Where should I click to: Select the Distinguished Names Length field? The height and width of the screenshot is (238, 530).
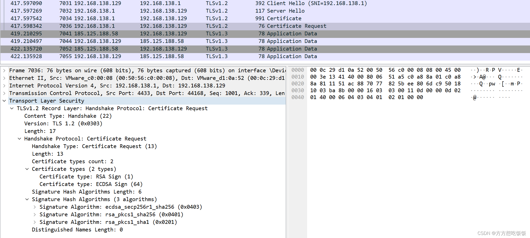77,230
